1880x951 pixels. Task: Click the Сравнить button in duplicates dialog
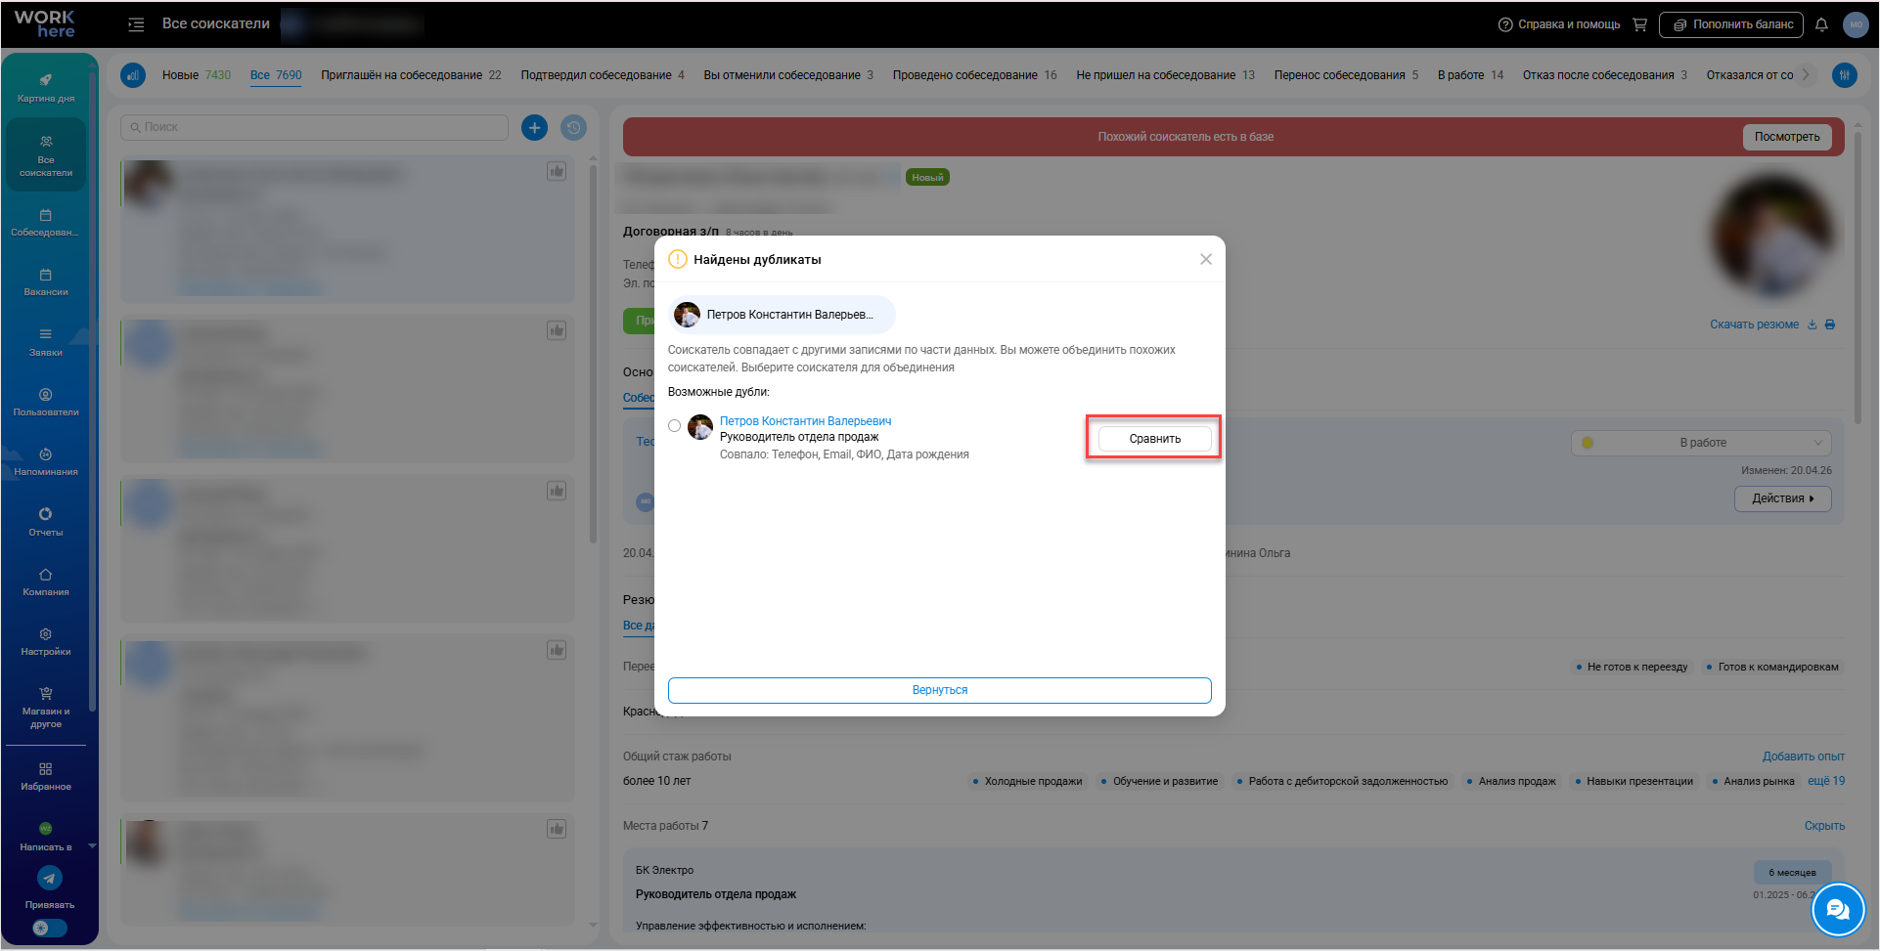point(1154,439)
